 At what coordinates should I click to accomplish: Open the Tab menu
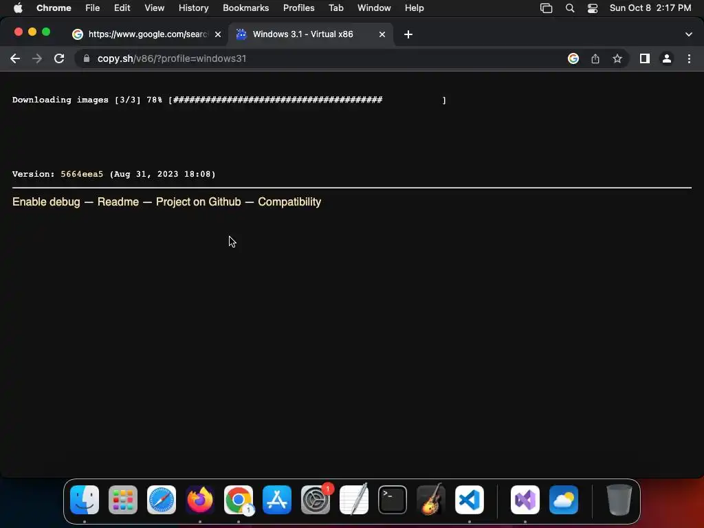point(335,8)
